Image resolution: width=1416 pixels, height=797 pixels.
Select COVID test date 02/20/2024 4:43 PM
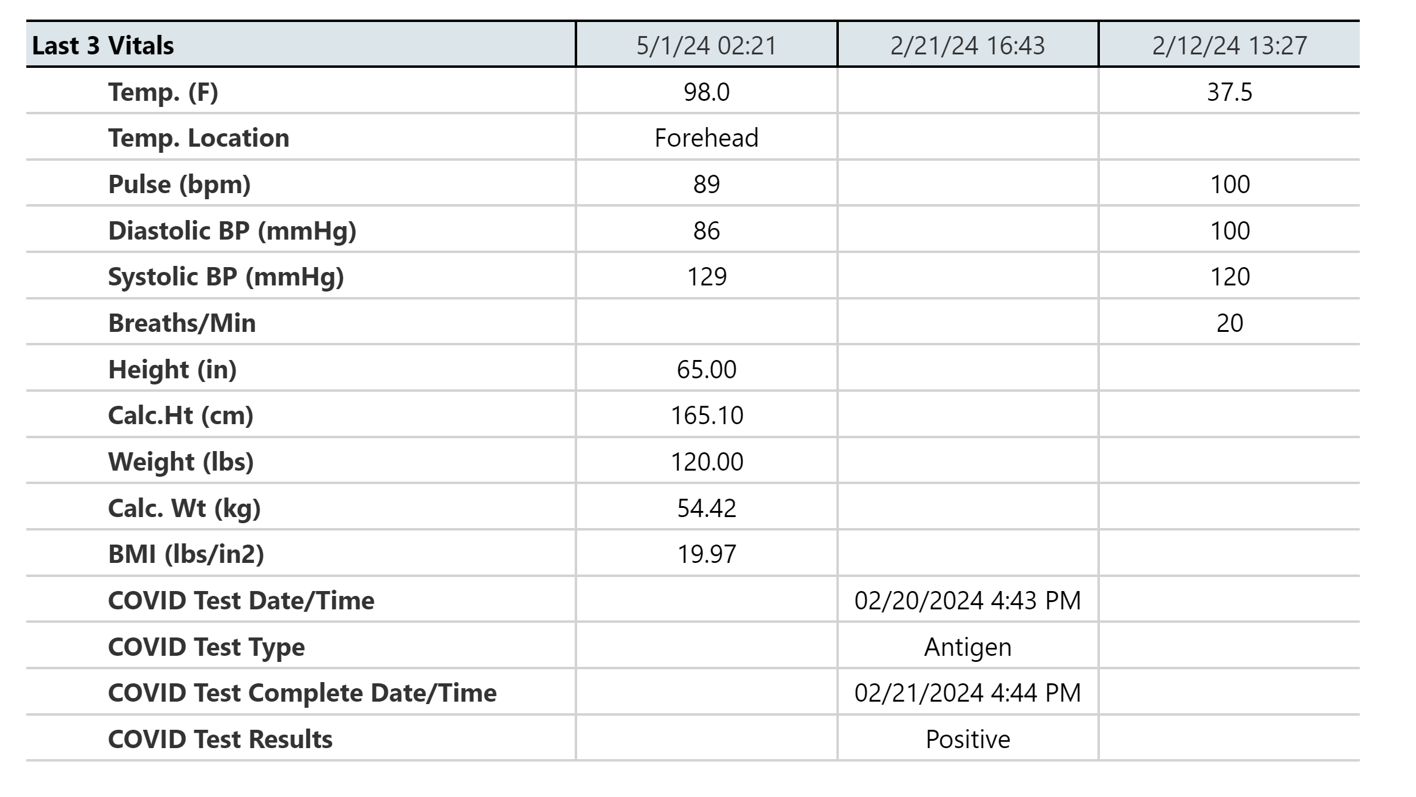tap(968, 601)
